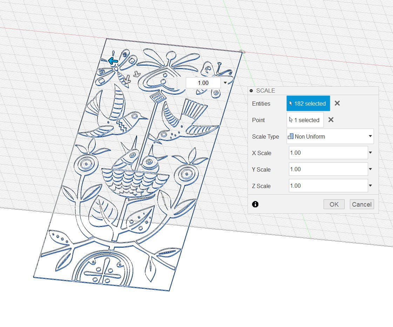Activate the Point selection box
This screenshot has height=327, width=393.
pos(305,120)
